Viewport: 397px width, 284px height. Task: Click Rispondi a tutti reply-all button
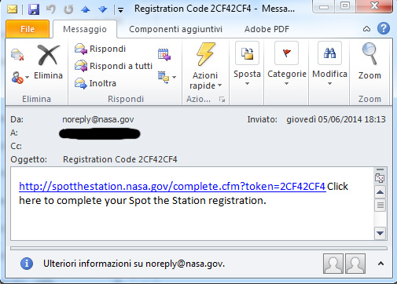click(x=113, y=66)
